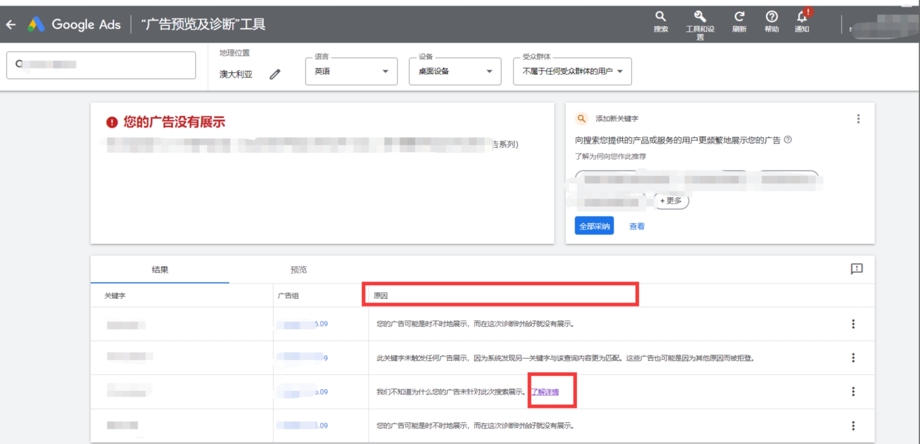Click the help icon after recommendation text

point(788,140)
